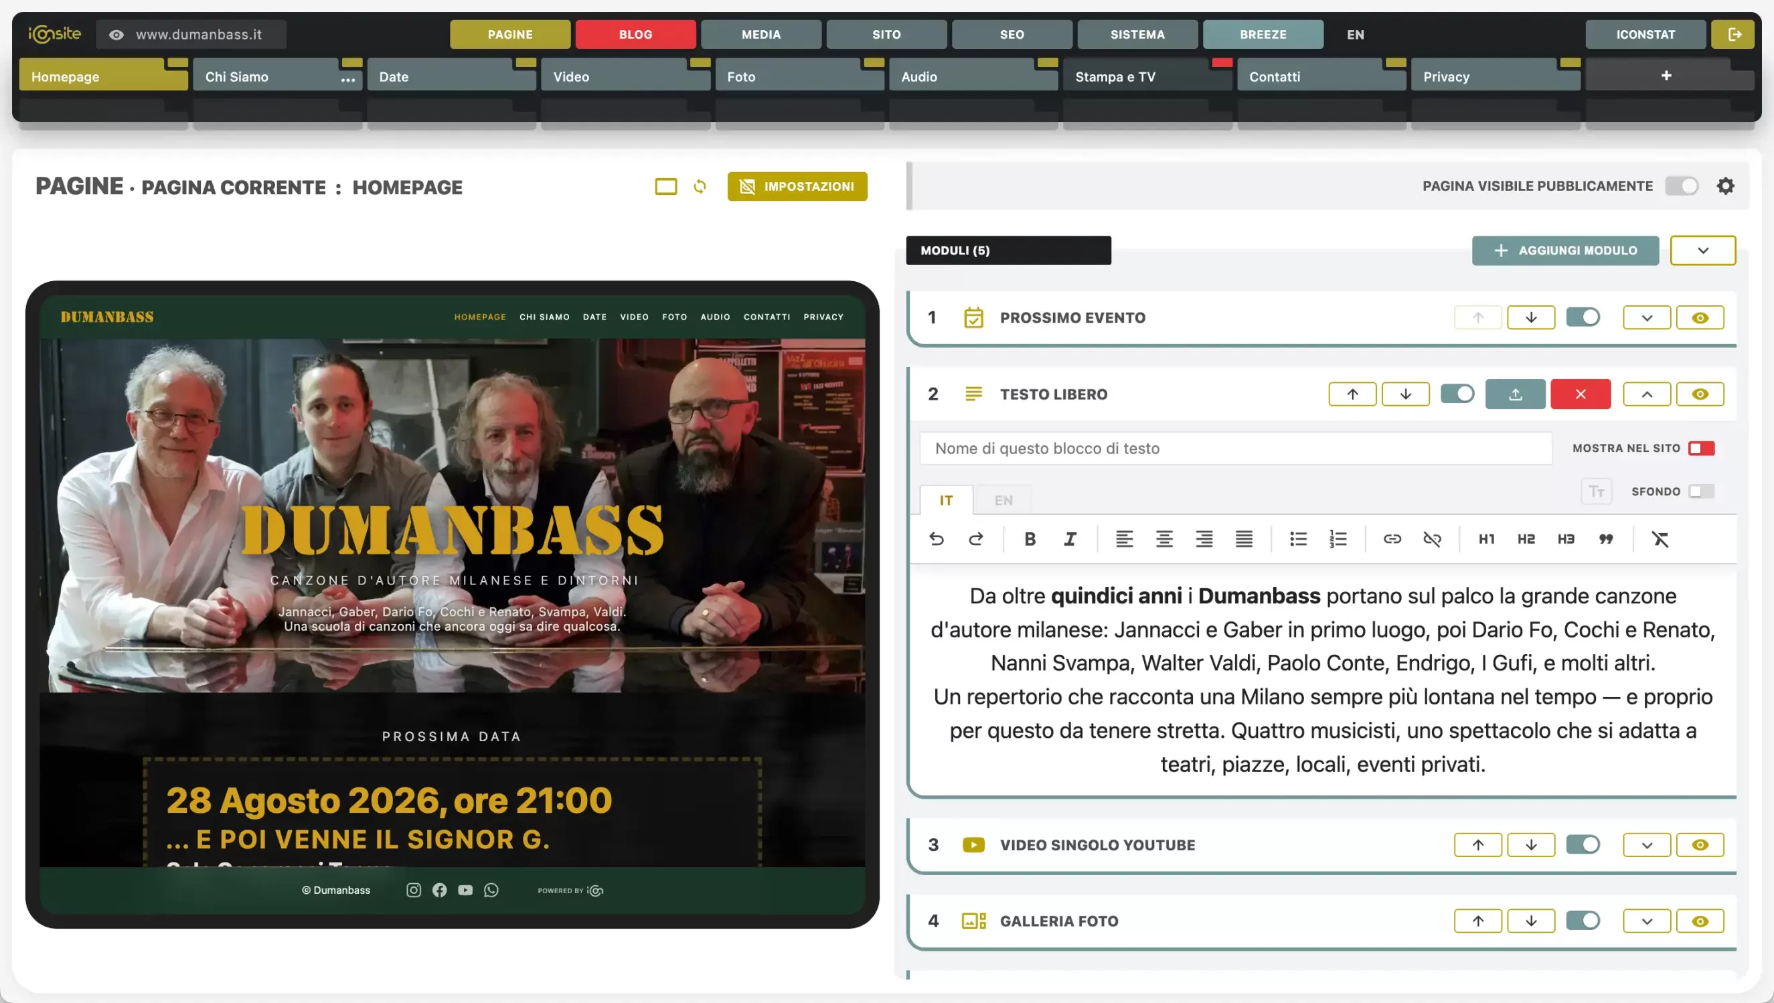The height and width of the screenshot is (1003, 1774).
Task: Toggle the Galleria Foto module switch
Action: (1583, 921)
